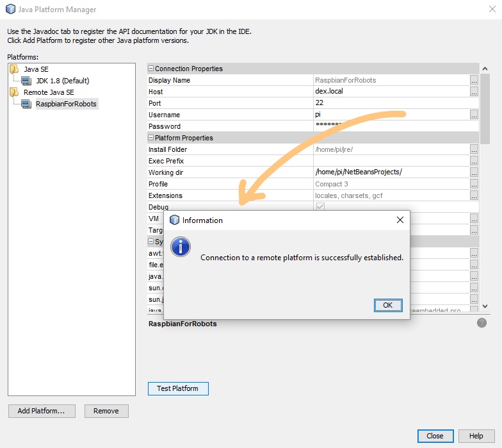Open the Install Folder ellipsis editor
502x448 pixels.
point(474,149)
